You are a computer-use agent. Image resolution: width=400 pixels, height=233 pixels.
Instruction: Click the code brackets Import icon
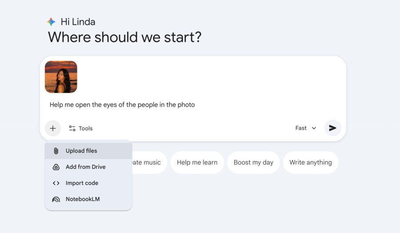pos(56,183)
